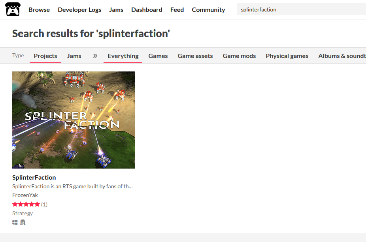
Task: Visit the FrozenYak author page
Action: point(25,195)
